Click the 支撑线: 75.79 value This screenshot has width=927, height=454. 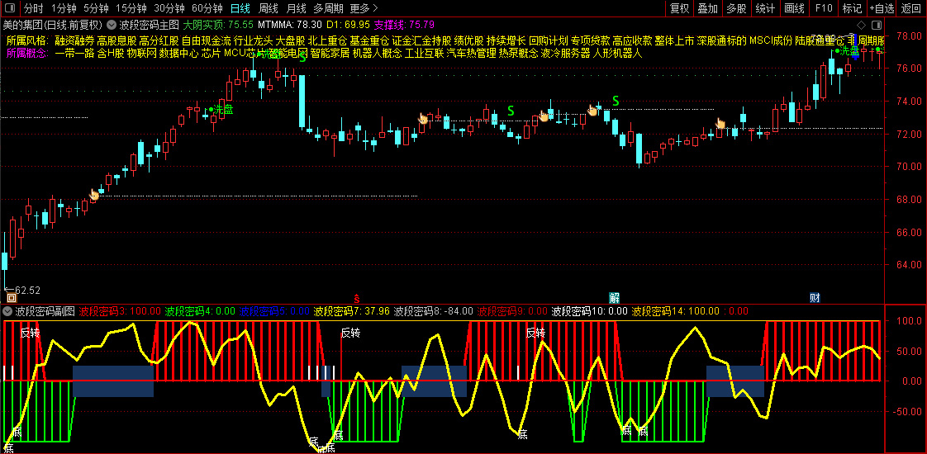404,25
